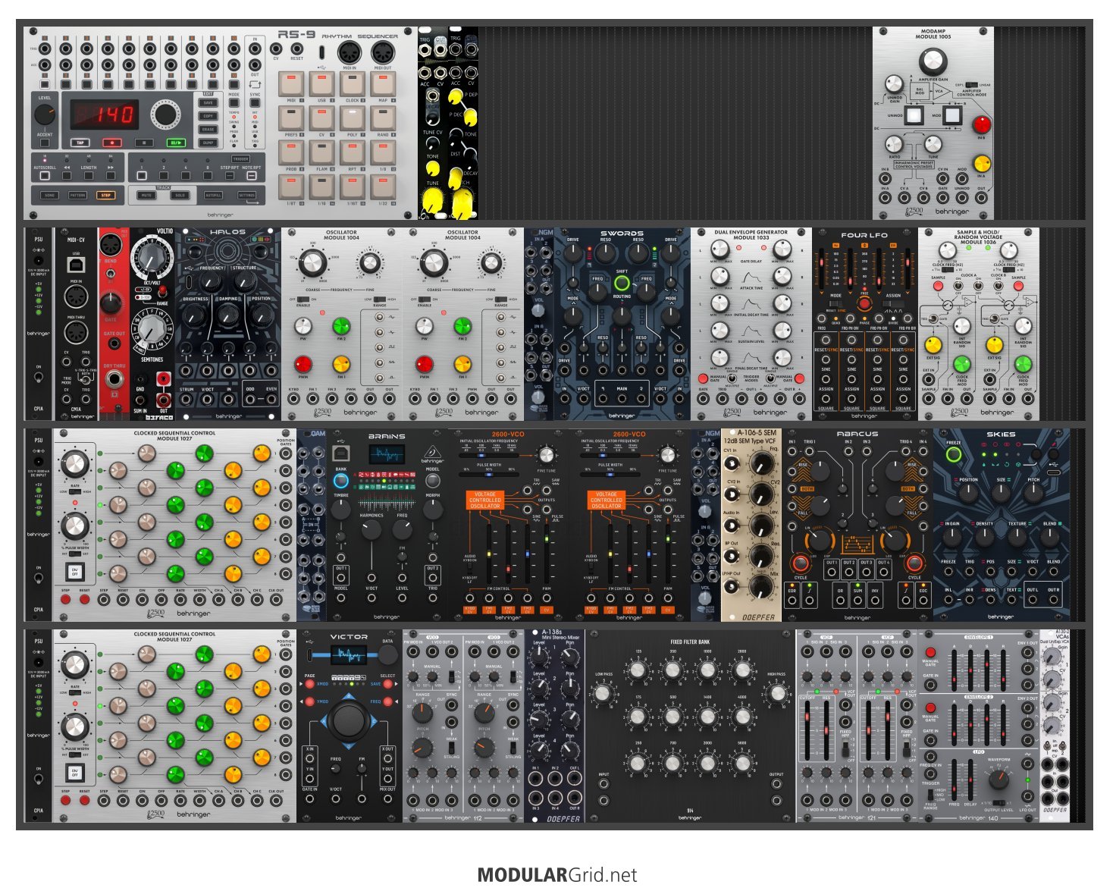1116x891 pixels.
Task: Click the RS-9 tempo data encoder dial
Action: click(x=165, y=115)
